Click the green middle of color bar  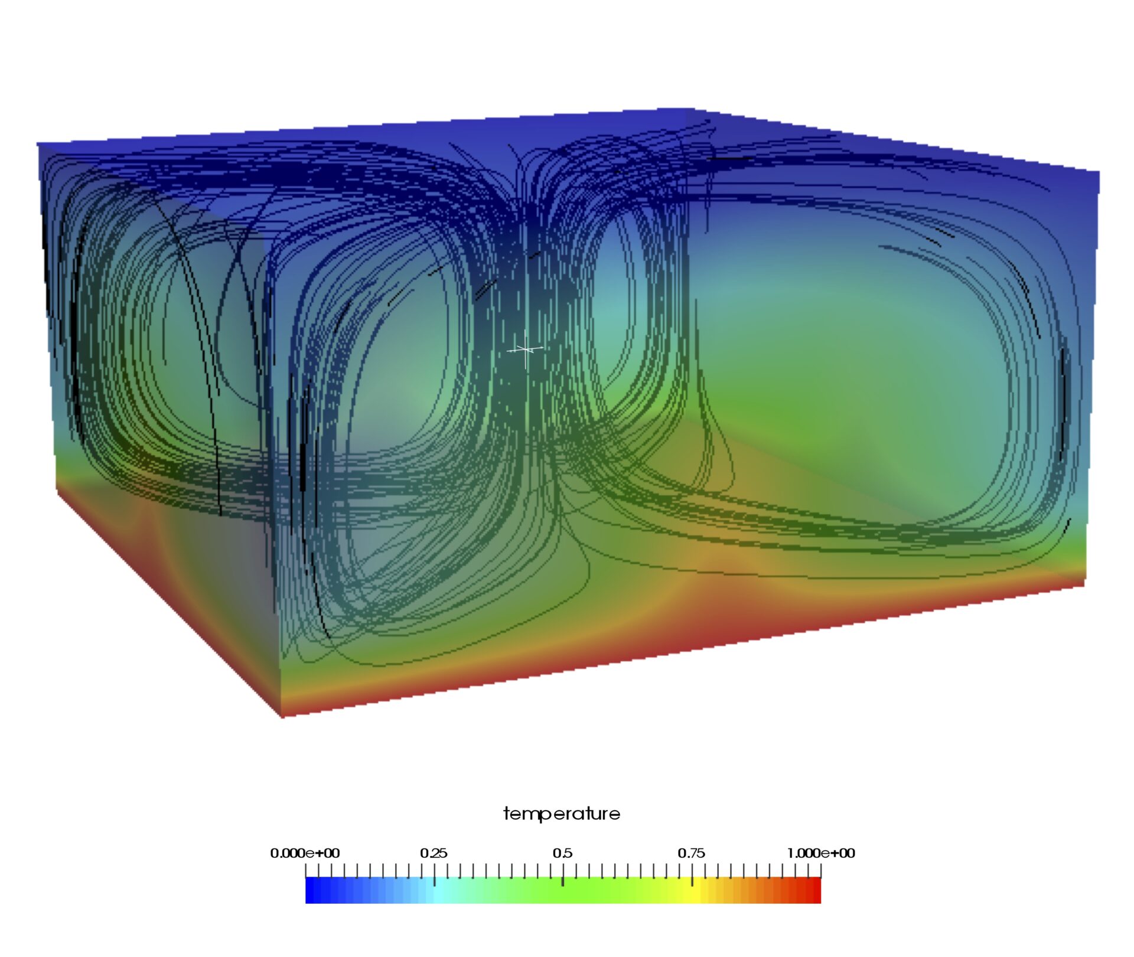562,891
